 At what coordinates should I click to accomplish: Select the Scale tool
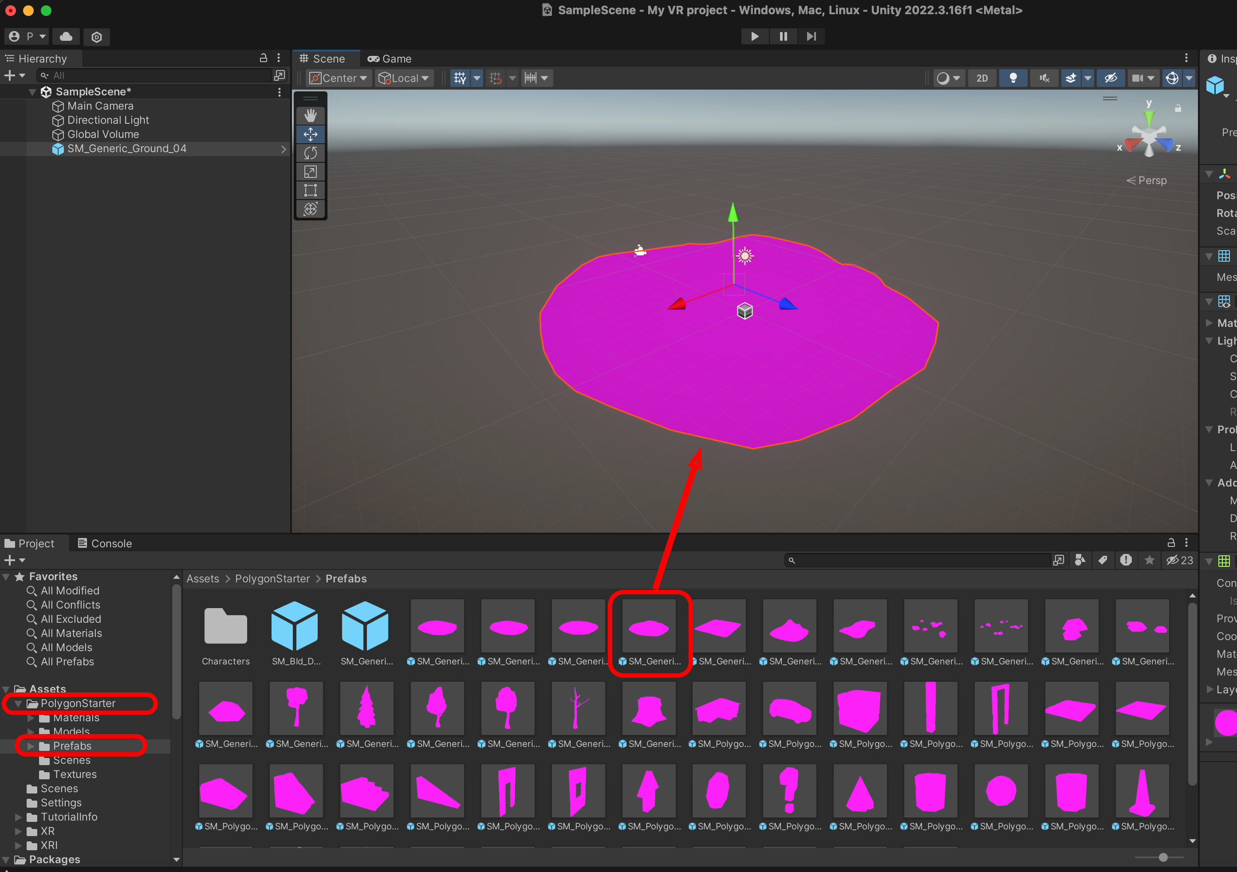click(x=310, y=172)
